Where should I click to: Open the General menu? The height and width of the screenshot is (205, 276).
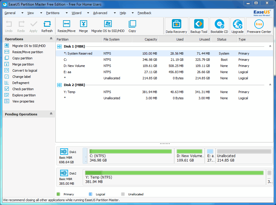pos(10,13)
